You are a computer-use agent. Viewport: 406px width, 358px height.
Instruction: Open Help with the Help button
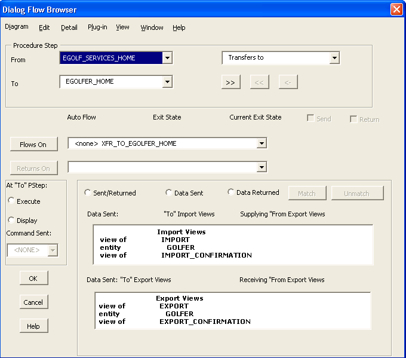[x=33, y=326]
